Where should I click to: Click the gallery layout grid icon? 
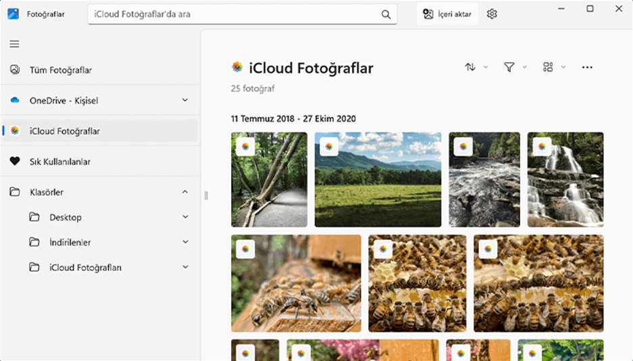548,67
